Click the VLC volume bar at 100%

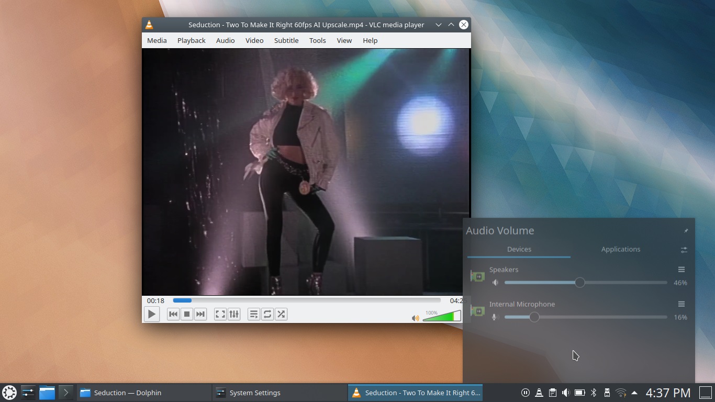[x=442, y=316]
